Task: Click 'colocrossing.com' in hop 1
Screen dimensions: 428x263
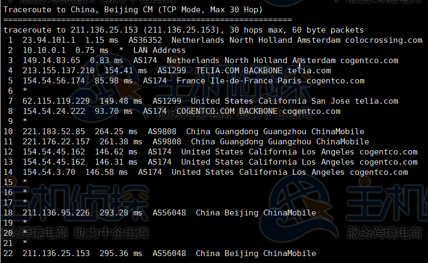Action: (384, 40)
